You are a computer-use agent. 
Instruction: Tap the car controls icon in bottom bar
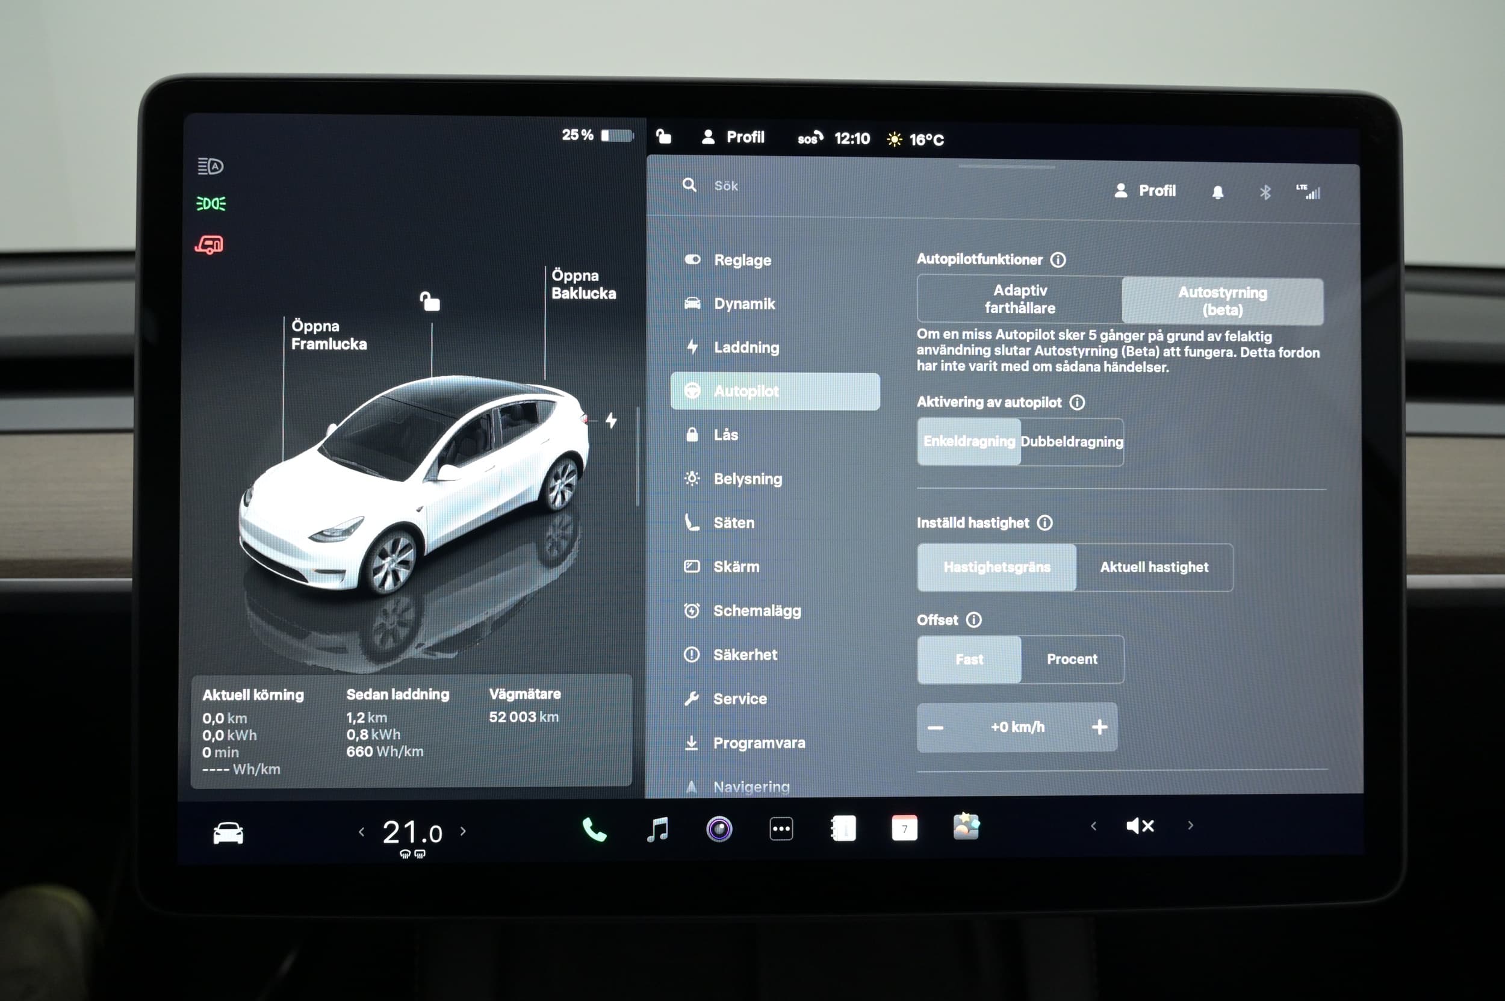coord(228,833)
